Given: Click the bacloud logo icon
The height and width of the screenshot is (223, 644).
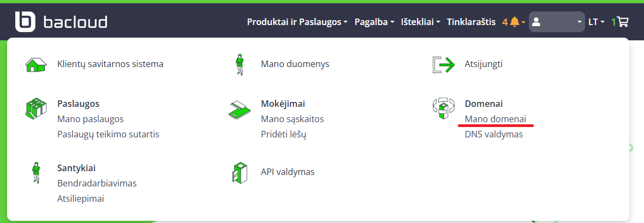Looking at the screenshot, I should point(25,22).
